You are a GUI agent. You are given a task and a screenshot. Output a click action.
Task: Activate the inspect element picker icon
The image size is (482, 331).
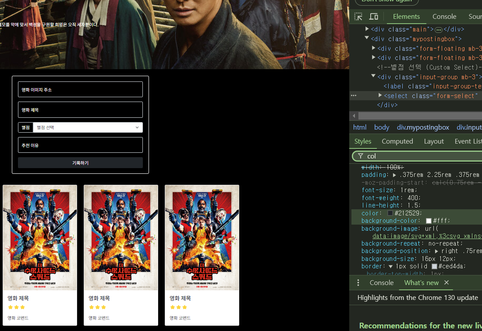pyautogui.click(x=358, y=17)
